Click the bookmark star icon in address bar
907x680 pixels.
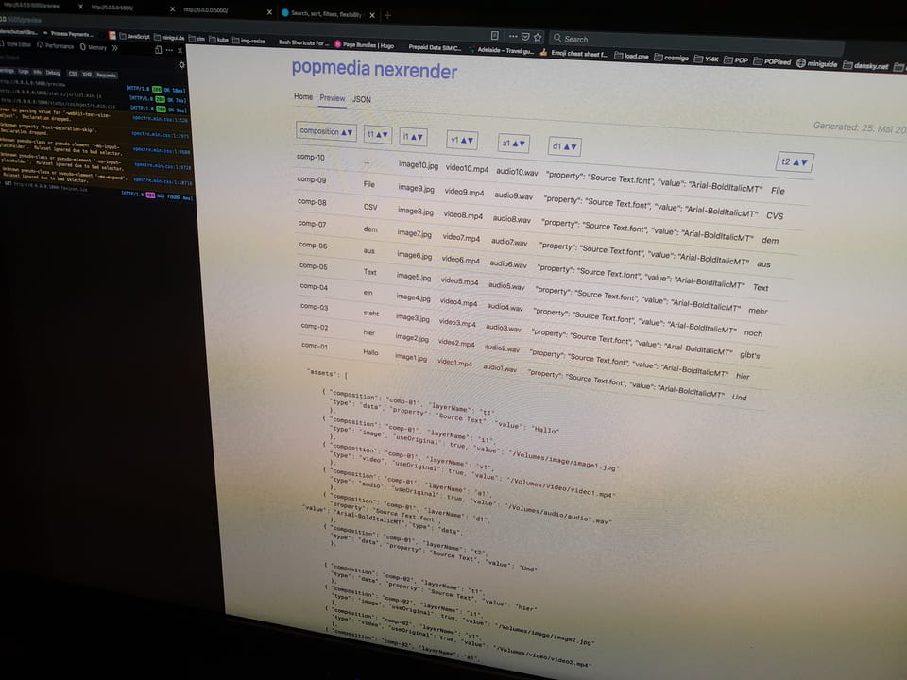coord(539,38)
